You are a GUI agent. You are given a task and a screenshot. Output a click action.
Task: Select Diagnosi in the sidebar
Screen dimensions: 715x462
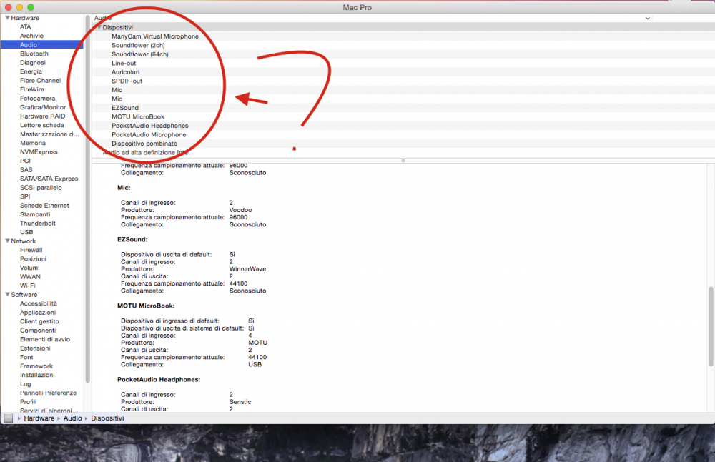[x=33, y=62]
